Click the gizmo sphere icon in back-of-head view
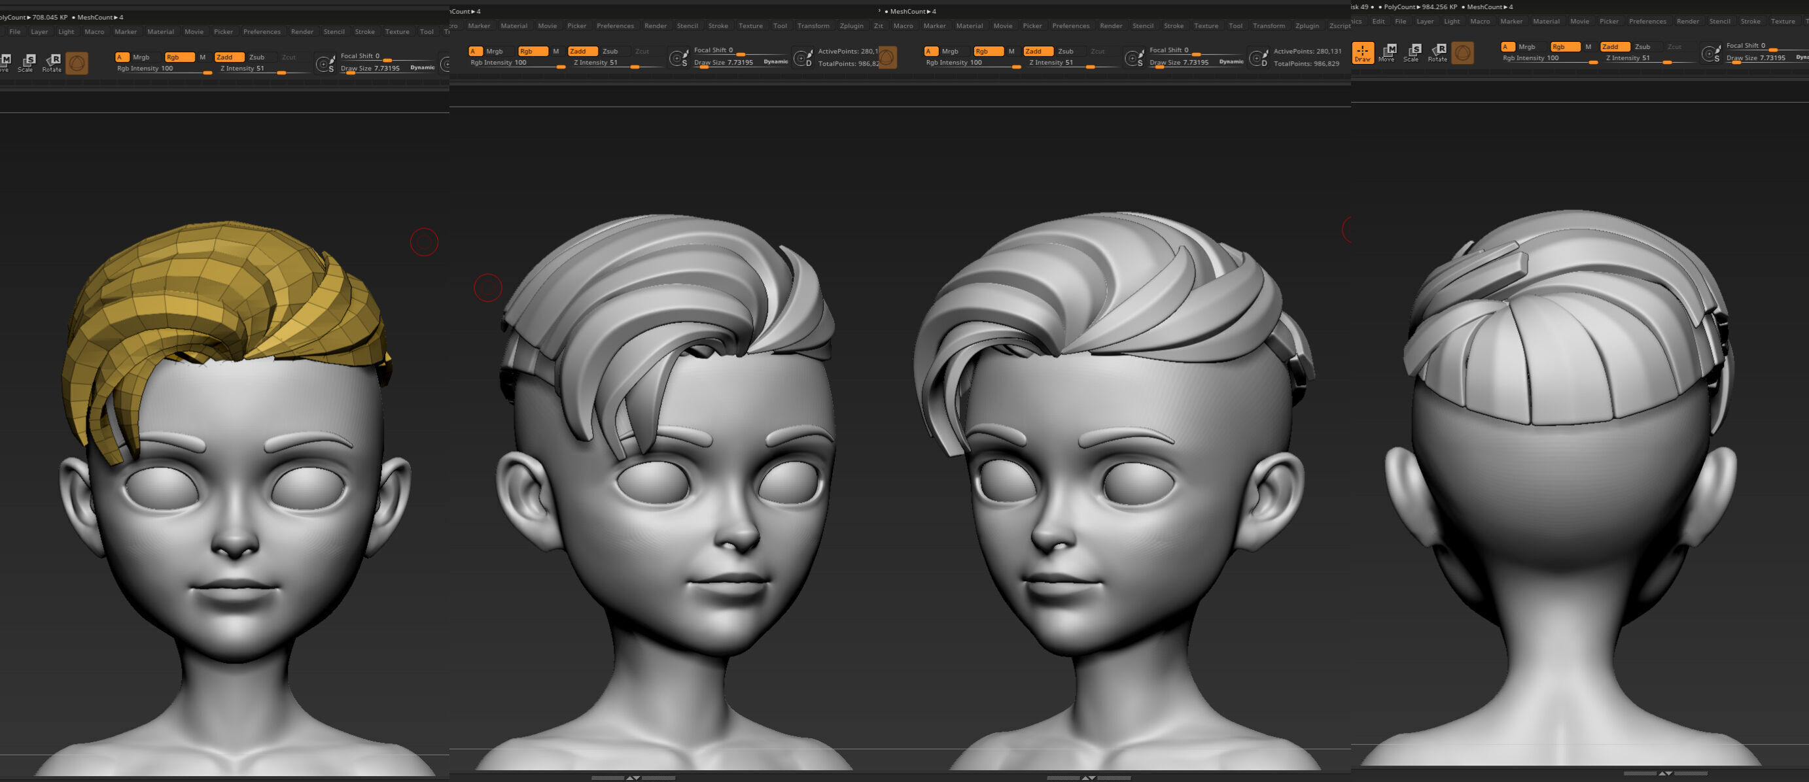 coord(1462,53)
